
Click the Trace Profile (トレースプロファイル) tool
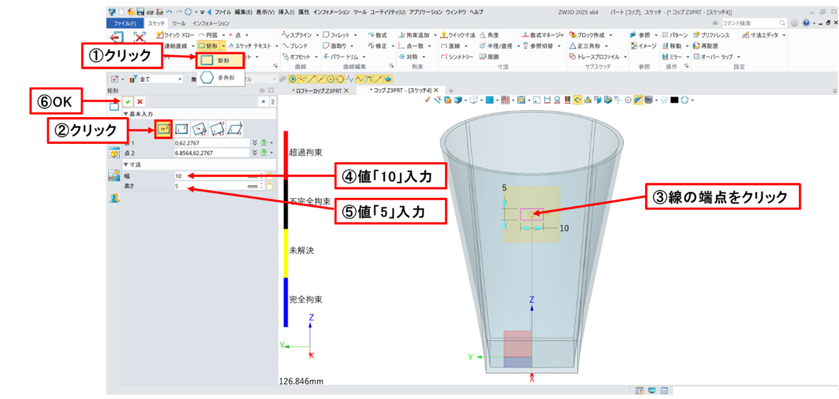click(x=595, y=57)
